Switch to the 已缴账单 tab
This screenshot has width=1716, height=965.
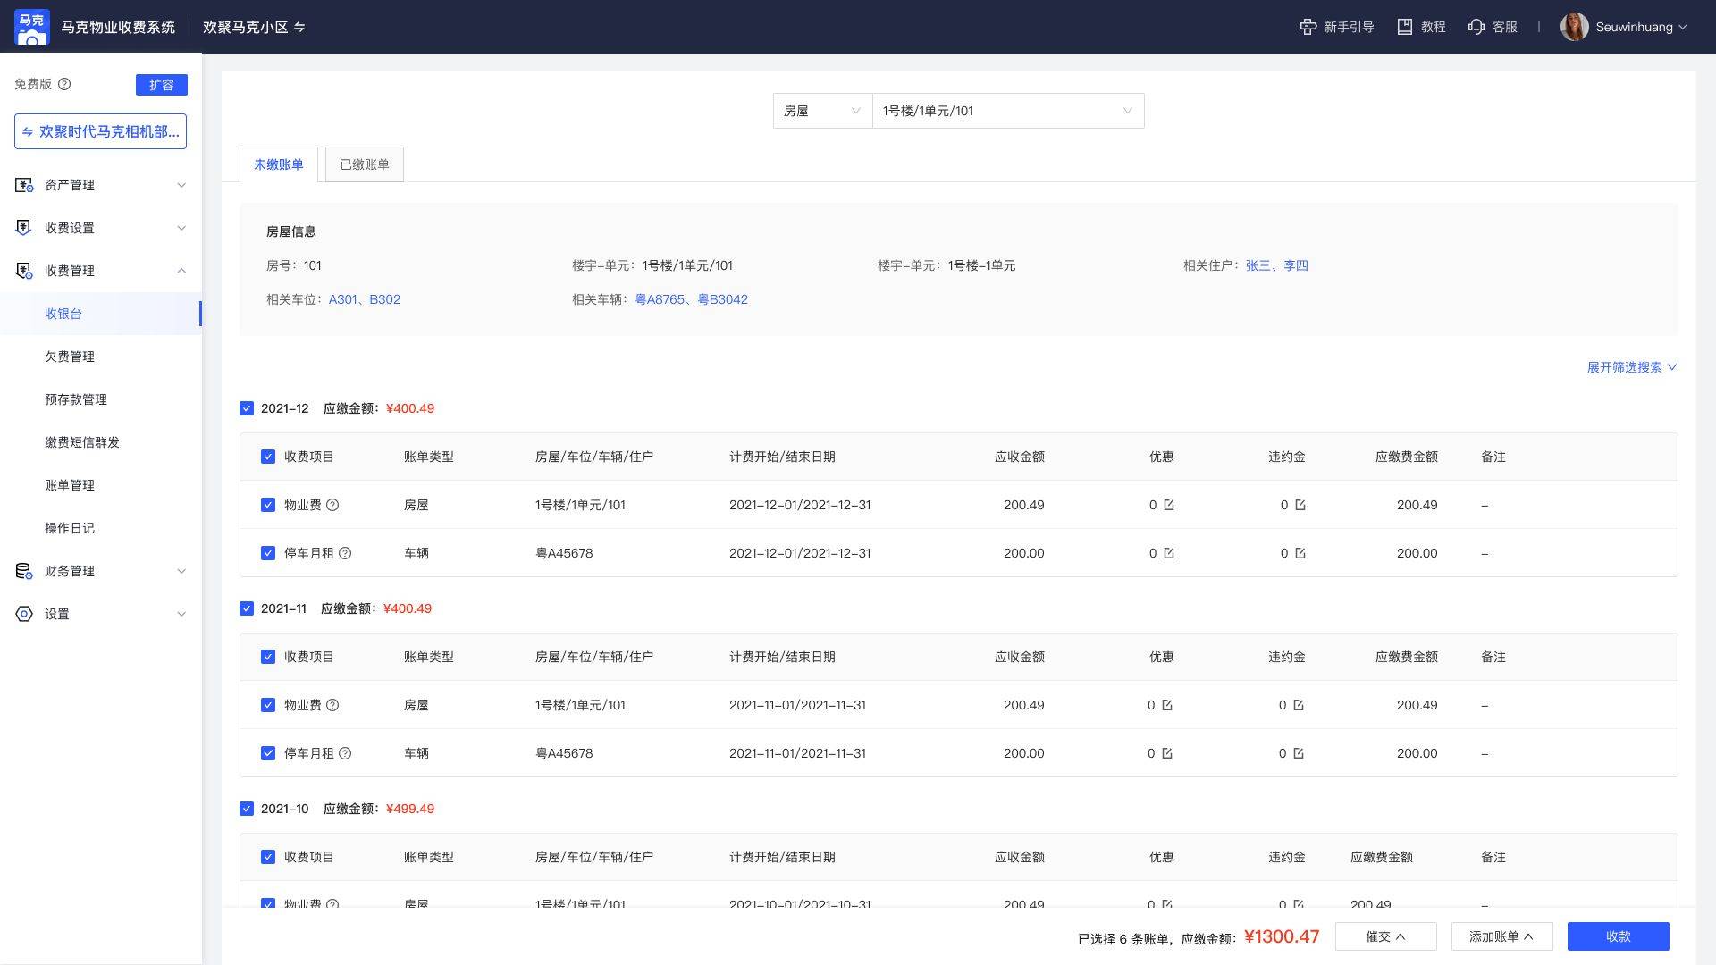tap(365, 164)
